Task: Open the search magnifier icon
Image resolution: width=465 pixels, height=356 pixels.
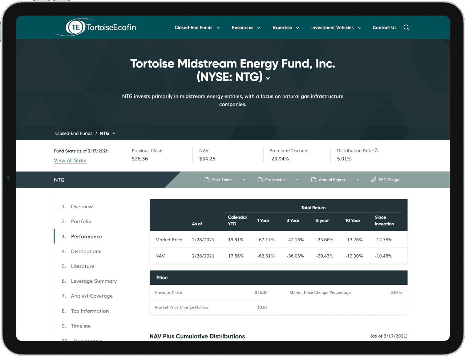Action: (x=406, y=27)
